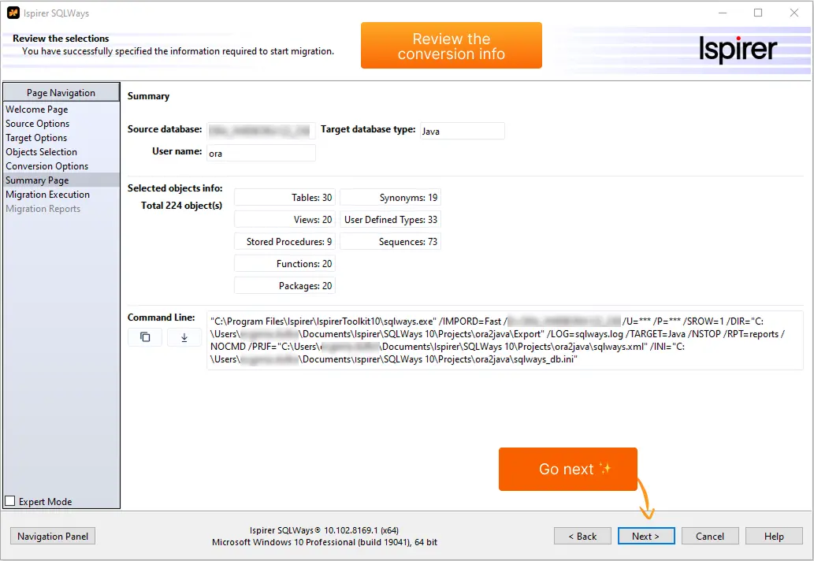814x561 pixels.
Task: Click the Total 224 object(s) text
Action: click(x=181, y=206)
